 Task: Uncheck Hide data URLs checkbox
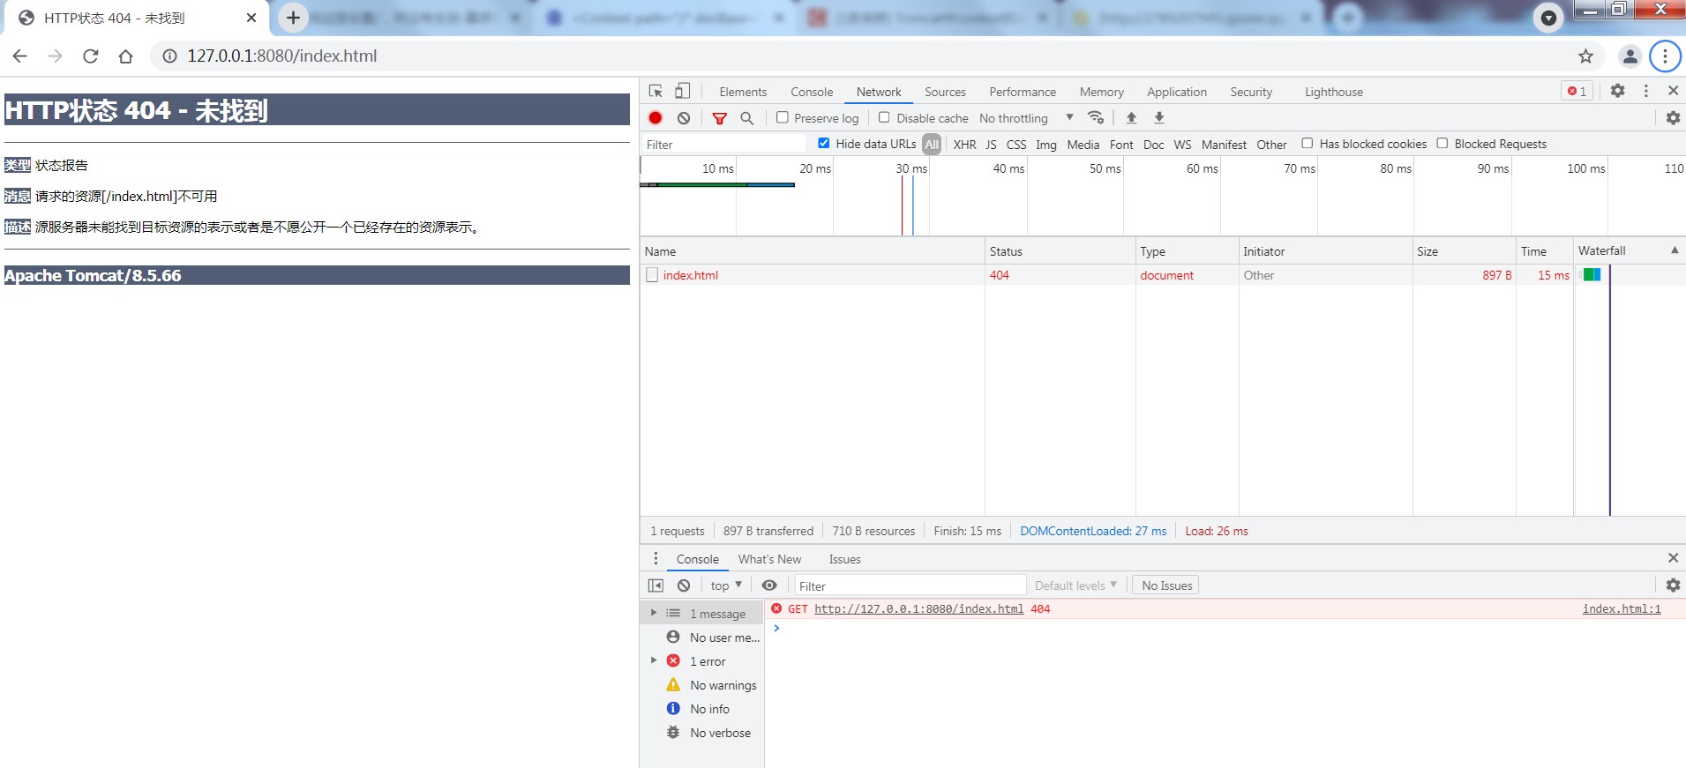(823, 143)
